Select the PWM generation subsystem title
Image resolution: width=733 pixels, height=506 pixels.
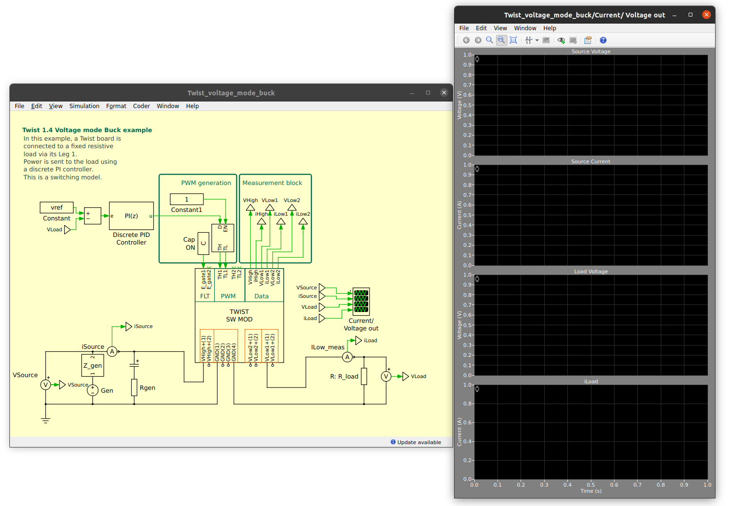[206, 183]
